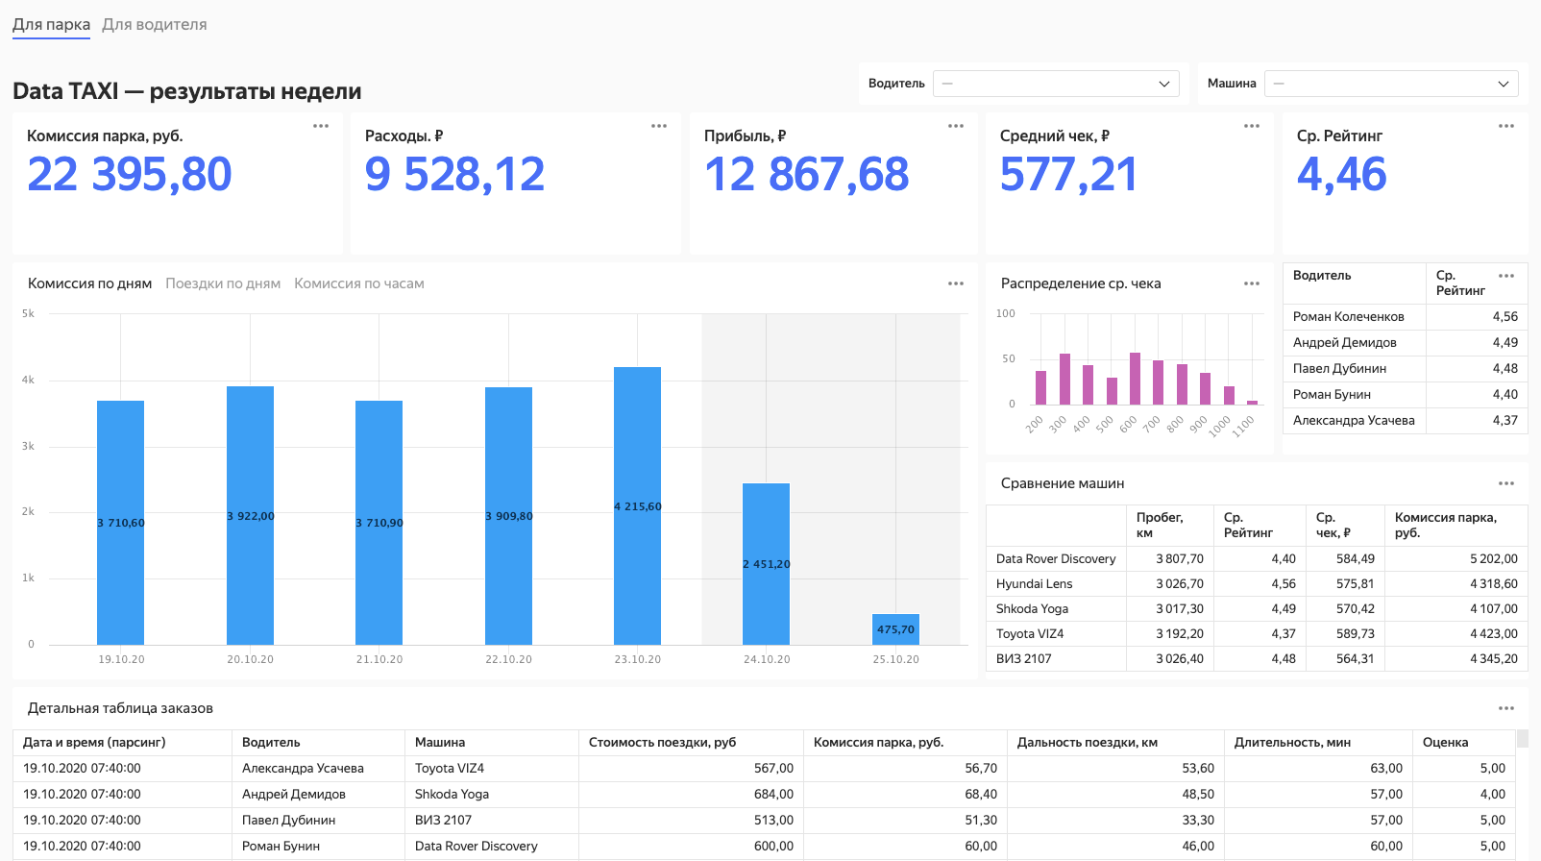1541x861 pixels.
Task: Click the 22.10.20 bar labeled 3 909,80
Action: [508, 516]
